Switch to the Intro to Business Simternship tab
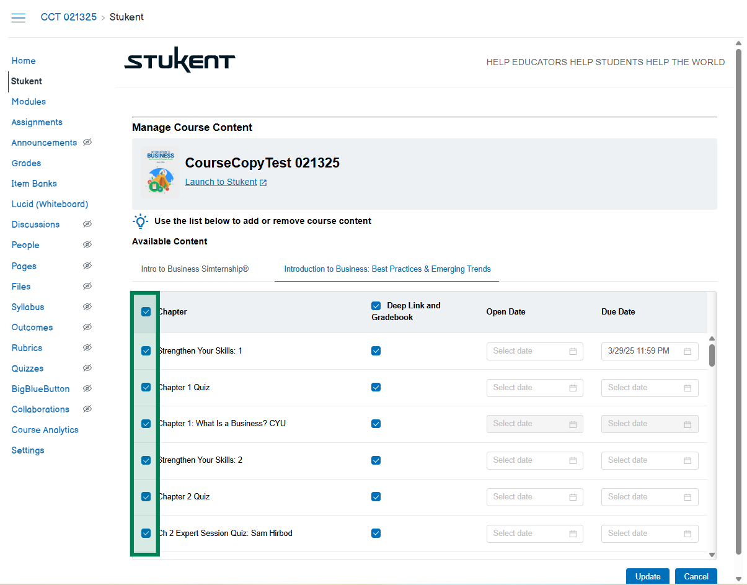Screen dimensions: 747x585 195,269
